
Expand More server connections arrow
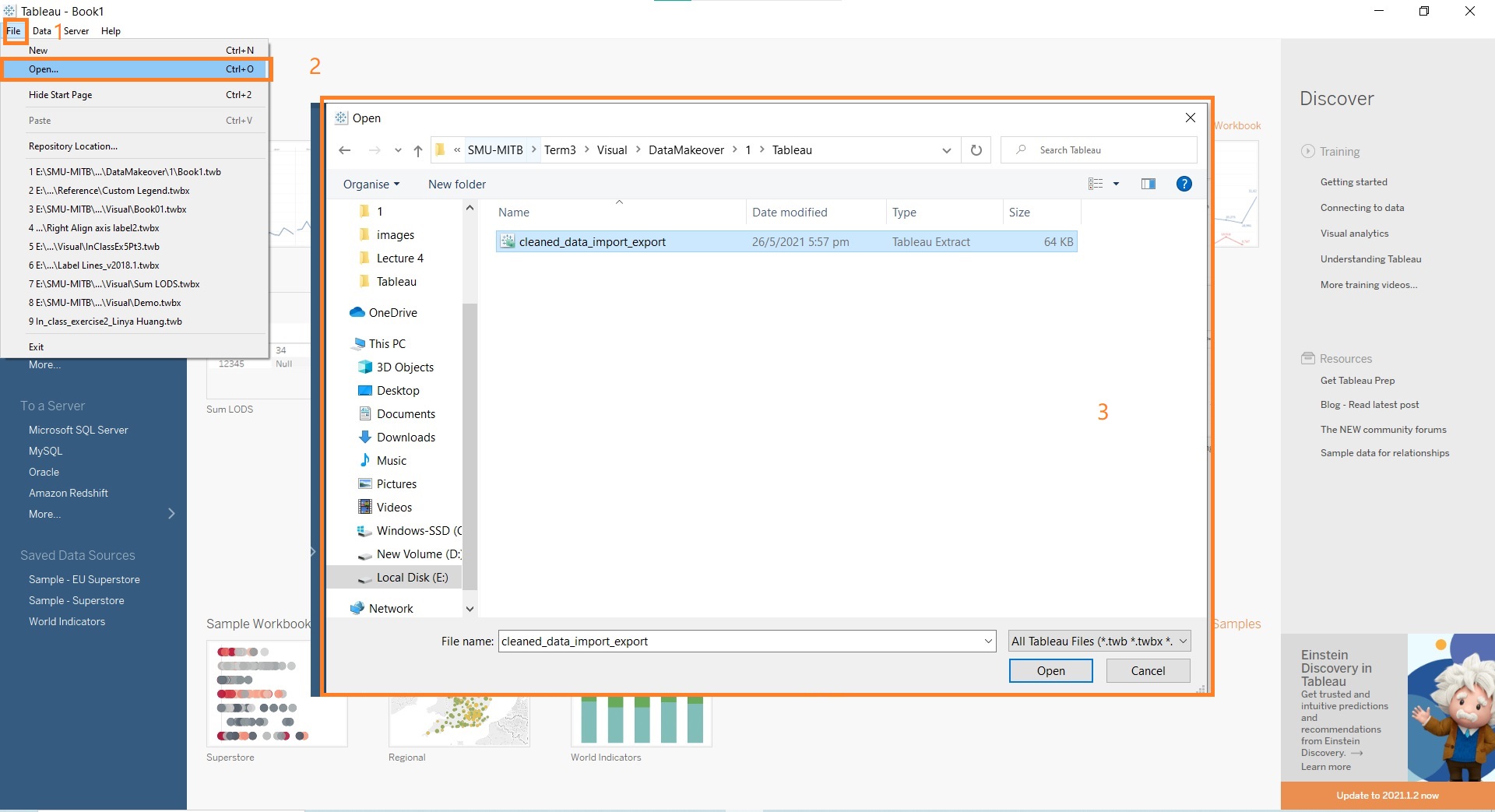pyautogui.click(x=171, y=513)
